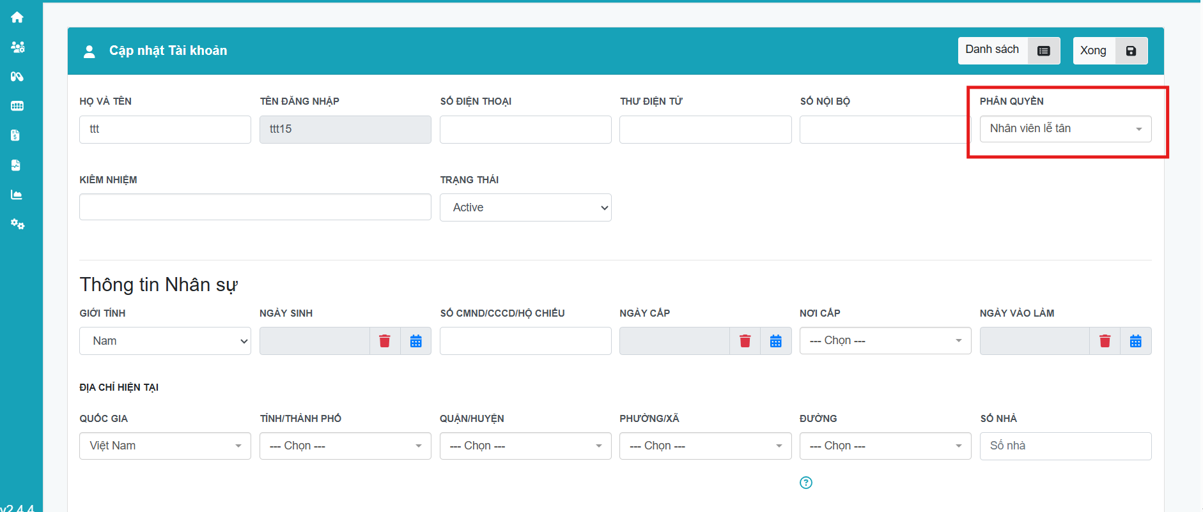Open calendar picker for Ngày cấp
Viewport: 1203px width, 512px height.
click(775, 341)
